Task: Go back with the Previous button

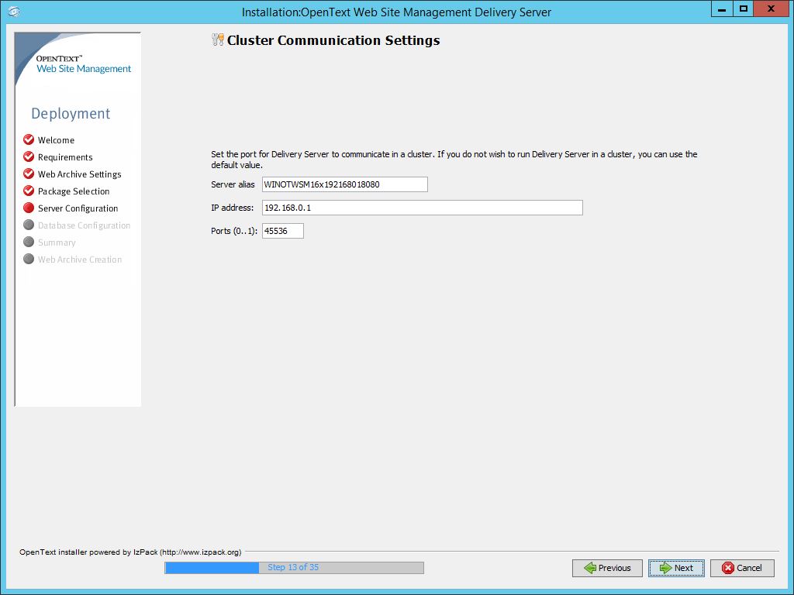Action: [x=607, y=568]
